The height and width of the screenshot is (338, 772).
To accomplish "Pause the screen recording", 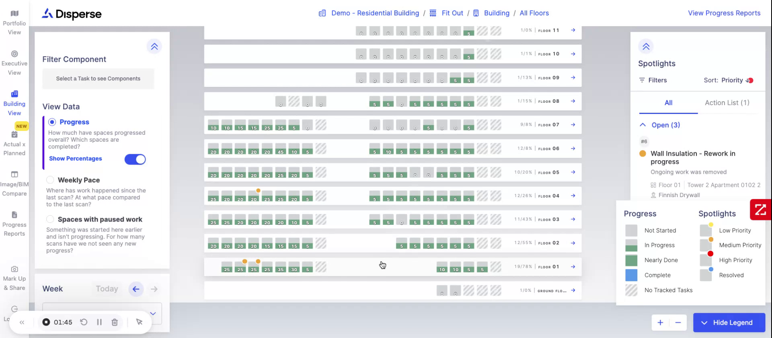I will click(x=99, y=322).
